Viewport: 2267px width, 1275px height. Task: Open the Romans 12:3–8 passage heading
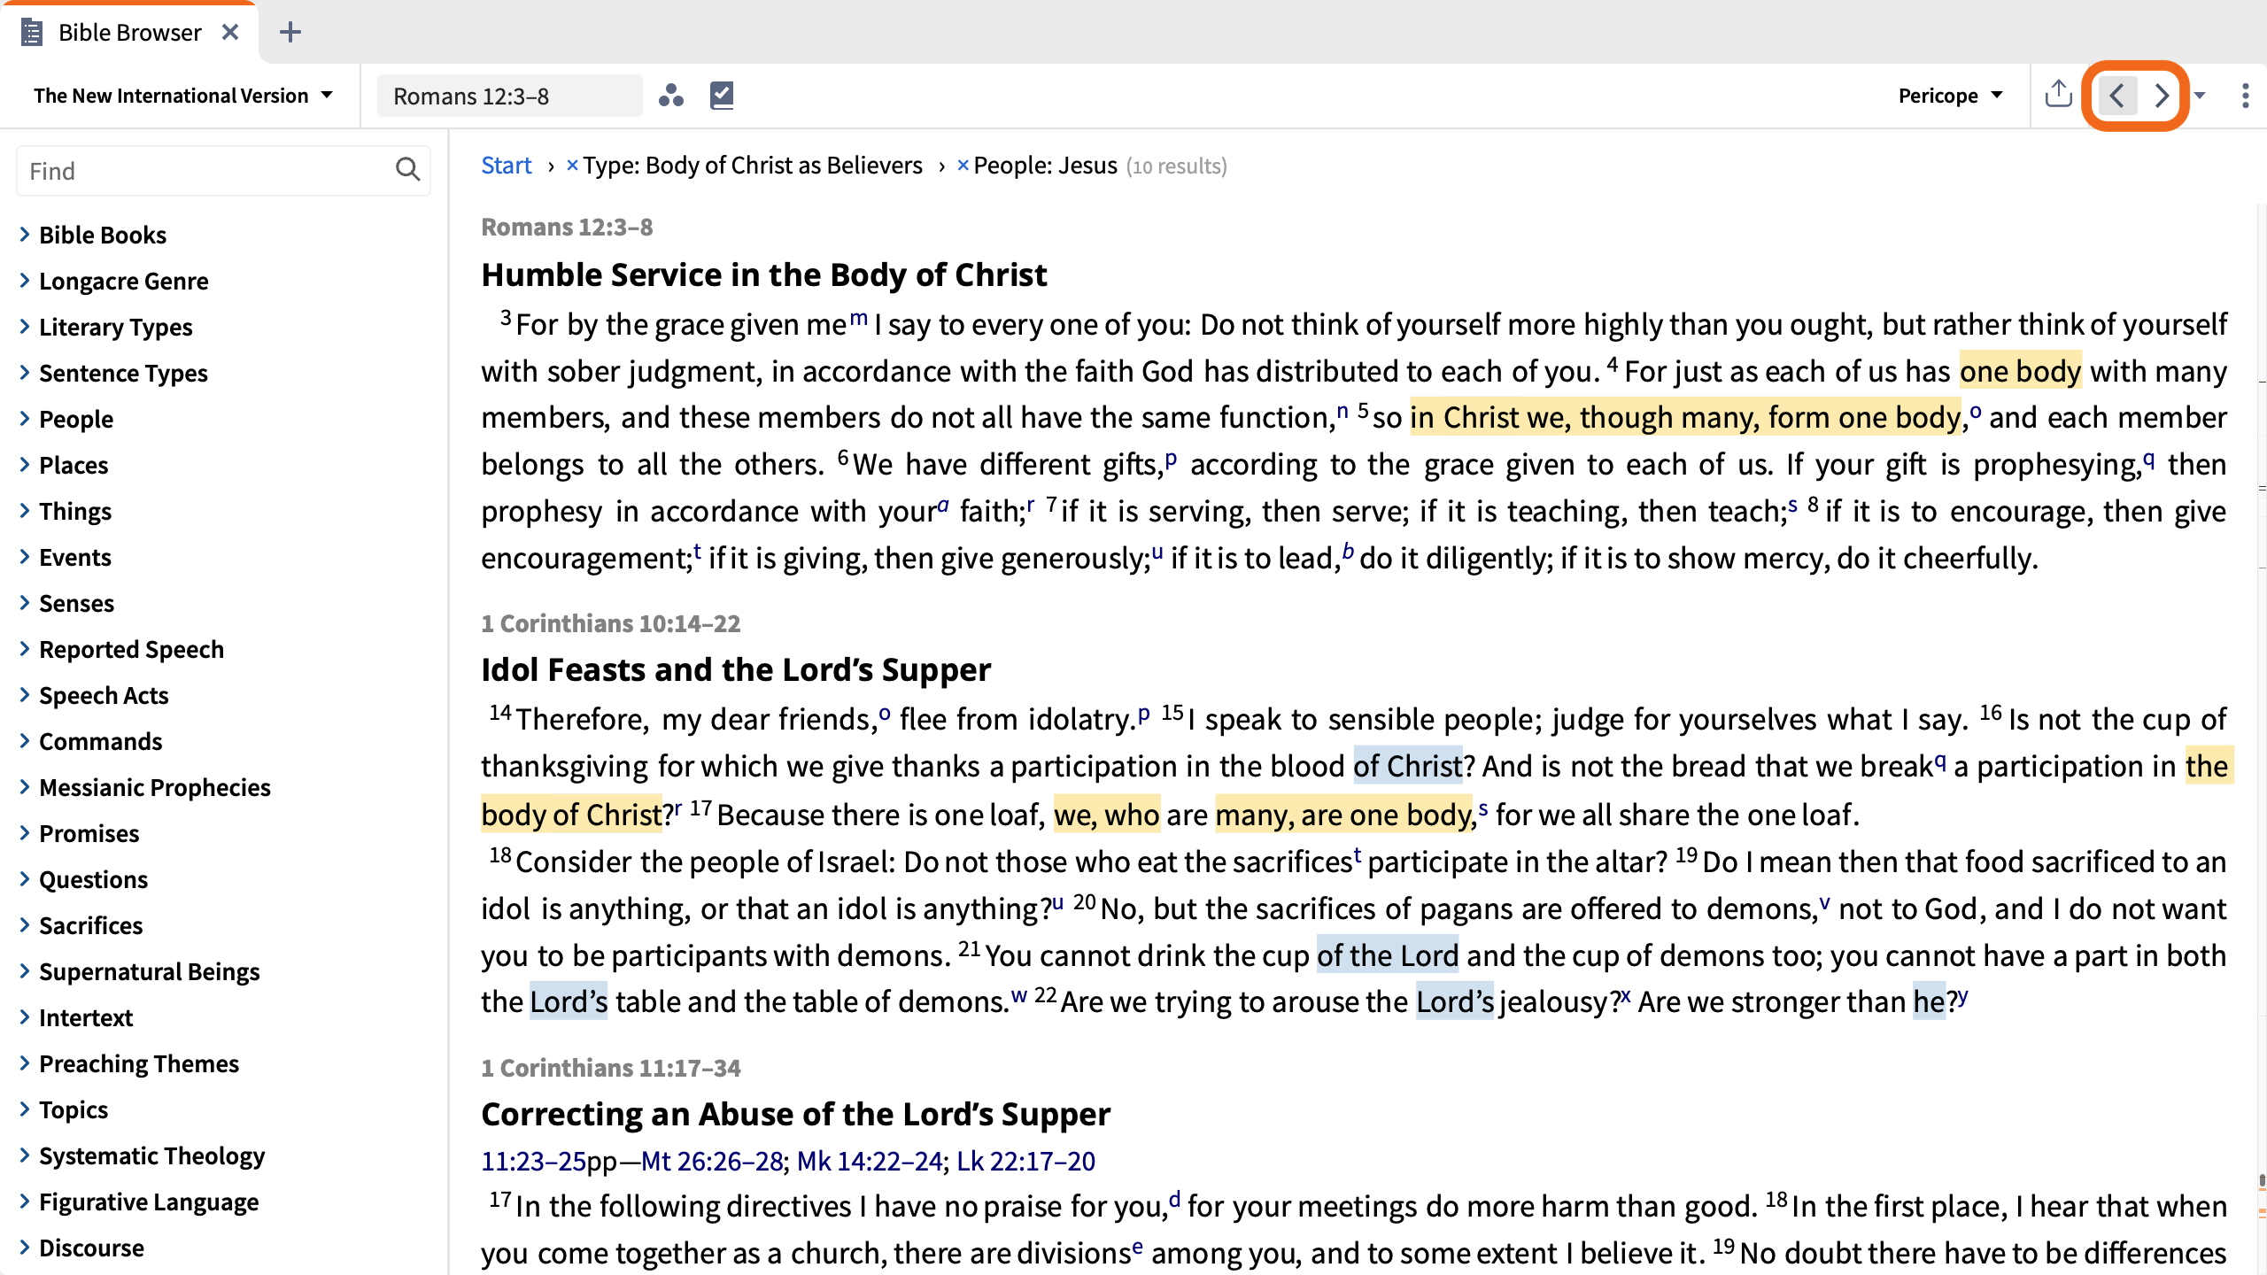tap(567, 227)
